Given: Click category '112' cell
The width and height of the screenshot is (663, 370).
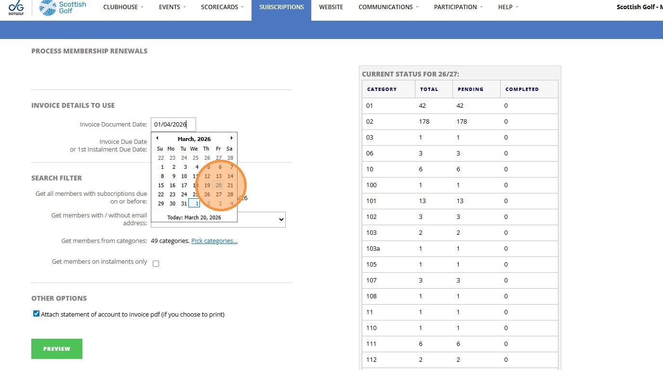Looking at the screenshot, I should click(388, 360).
